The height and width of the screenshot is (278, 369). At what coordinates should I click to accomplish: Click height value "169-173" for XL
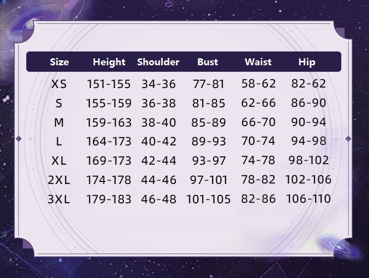click(x=108, y=161)
